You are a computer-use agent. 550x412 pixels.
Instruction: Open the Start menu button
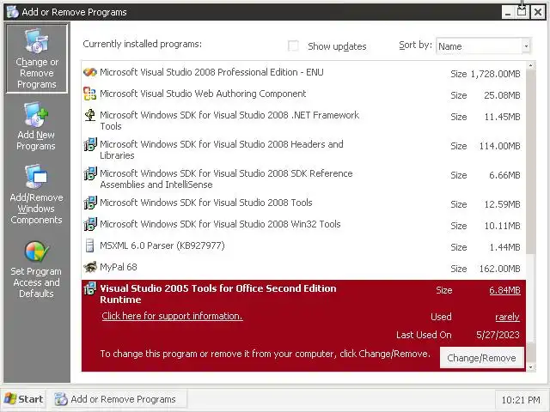click(x=23, y=399)
